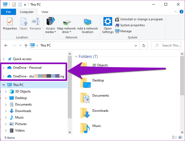Switch to the Computer ribbon tab
185x141 pixels.
[x=27, y=12]
